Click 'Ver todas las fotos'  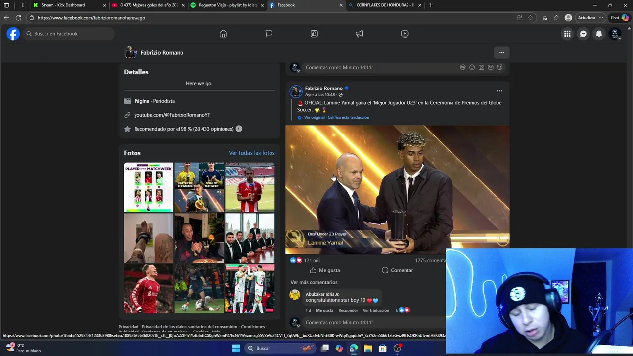(252, 153)
